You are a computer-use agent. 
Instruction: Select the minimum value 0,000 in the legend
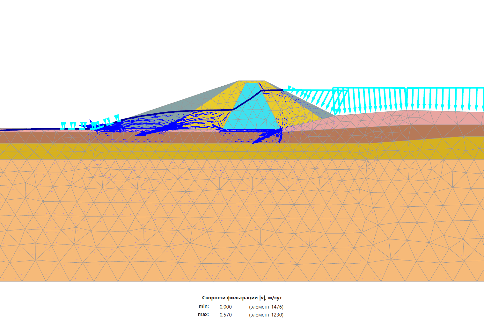tap(225, 307)
